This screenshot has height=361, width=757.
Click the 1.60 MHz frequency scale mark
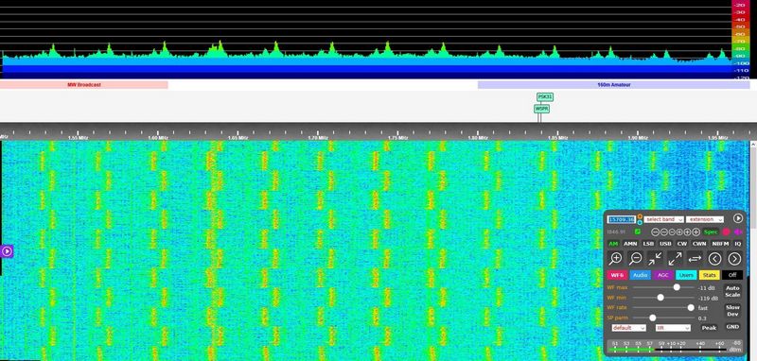pyautogui.click(x=157, y=138)
